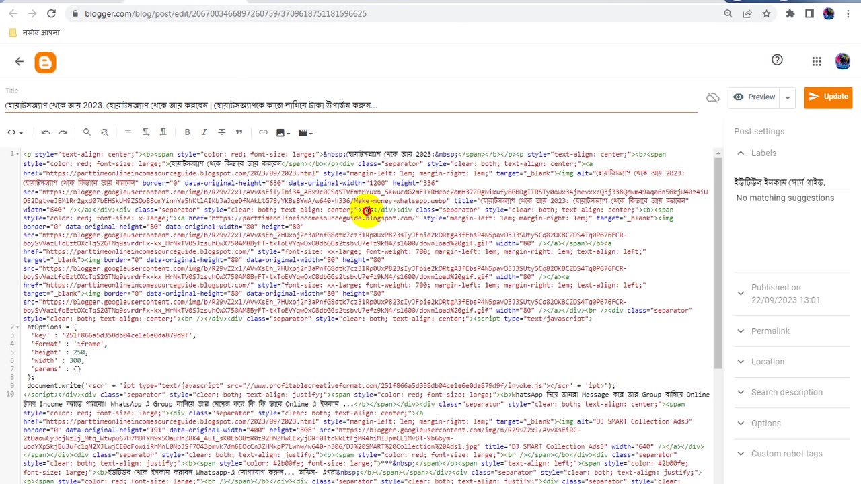
Task: Open the bookmarks bar folder
Action: coord(35,32)
